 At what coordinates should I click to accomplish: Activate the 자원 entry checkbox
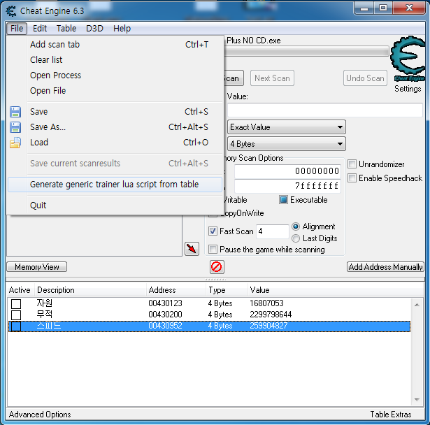click(16, 304)
